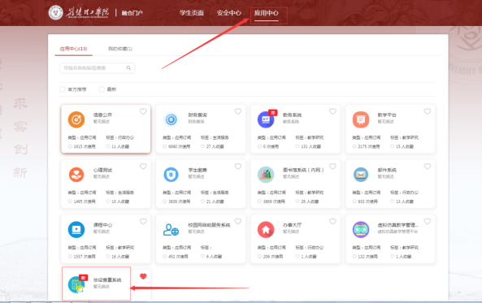Open the 图书馆系统（内网） books icon
This screenshot has width=482, height=303.
click(266, 175)
